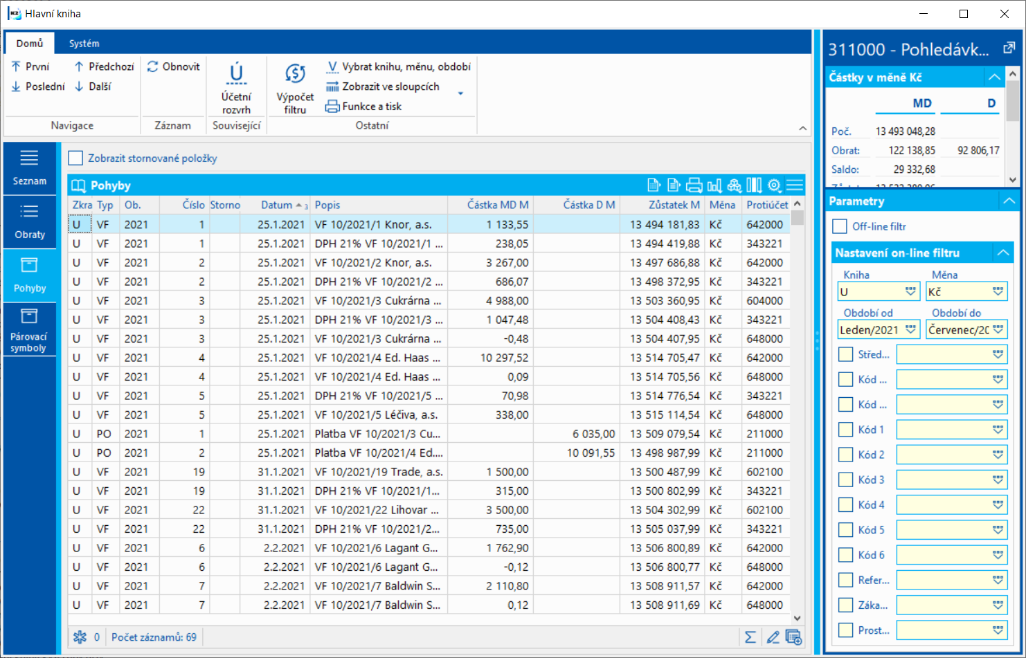
Task: Jump to Poslední record
Action: tap(38, 86)
